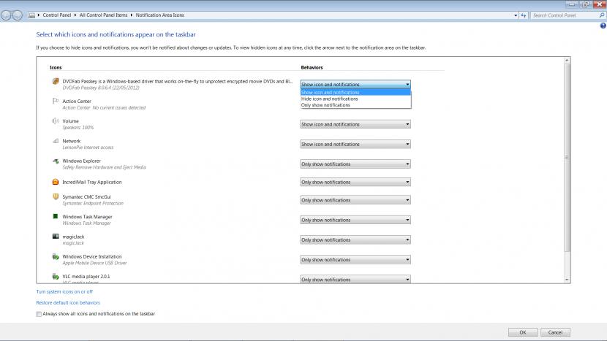Screen dimensions: 607x341
Task: Click 'Safely Remove Hardware and Eject Media' text
Action: [104, 167]
